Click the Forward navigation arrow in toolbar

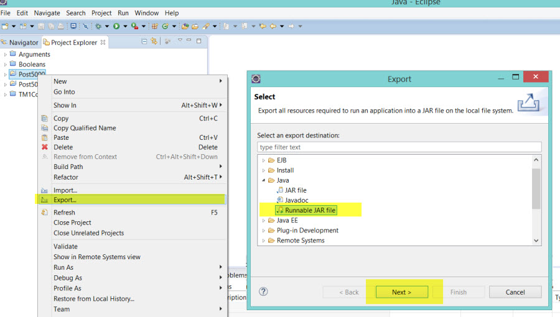(291, 26)
